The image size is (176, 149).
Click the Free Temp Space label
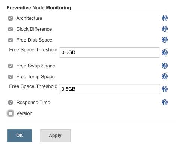point(36,77)
